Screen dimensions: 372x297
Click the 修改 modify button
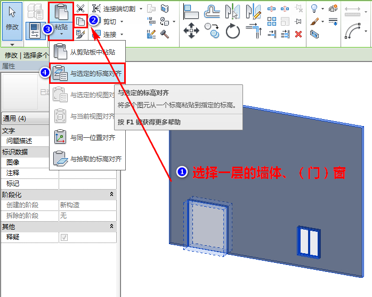pyautogui.click(x=12, y=21)
